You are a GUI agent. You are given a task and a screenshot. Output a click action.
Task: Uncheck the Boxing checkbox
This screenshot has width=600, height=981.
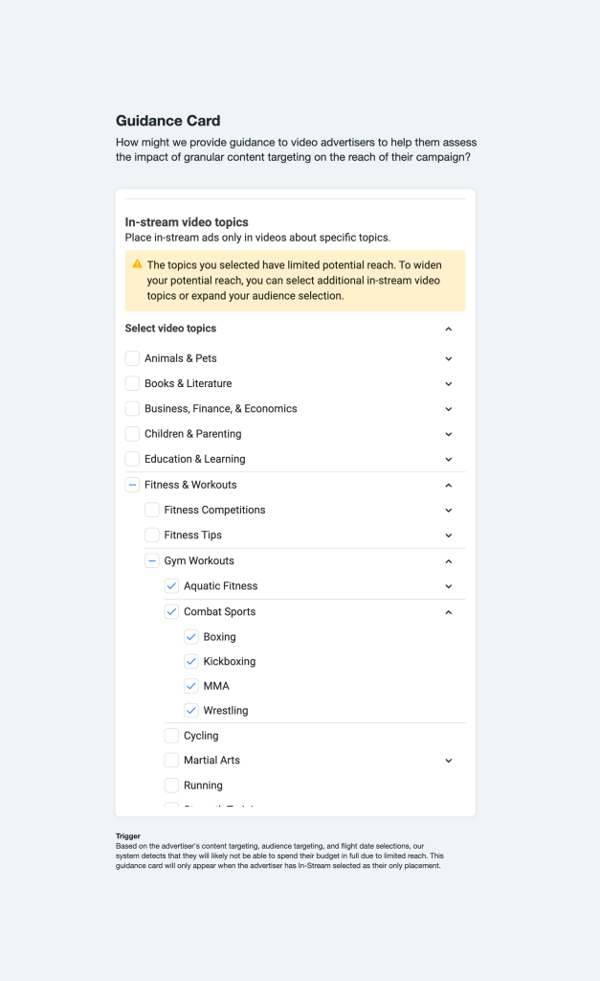coord(191,637)
